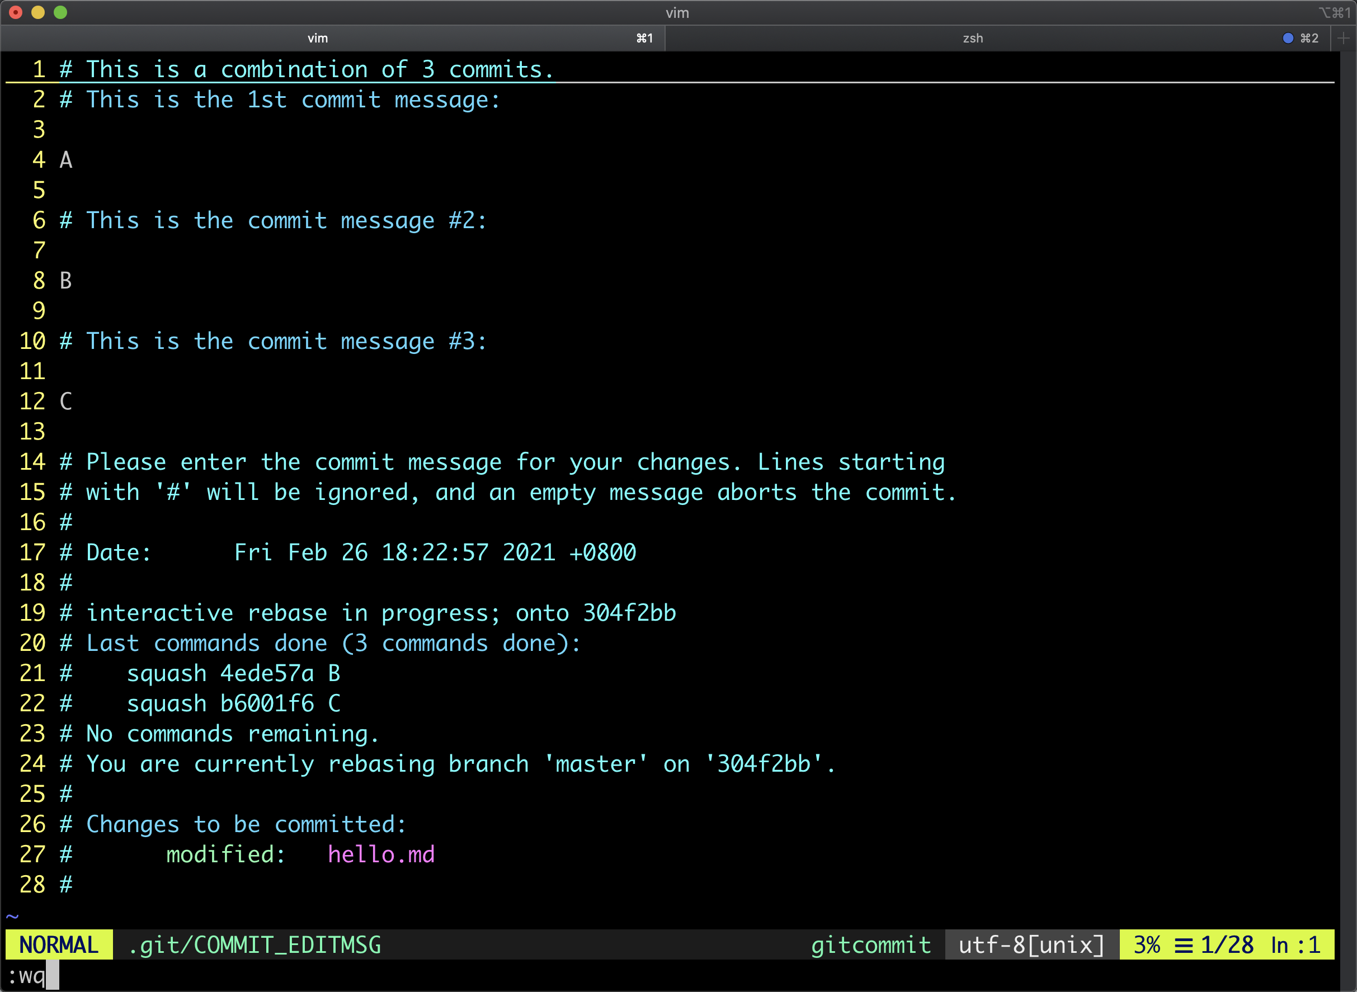Select the vim tab
The image size is (1357, 992).
point(317,39)
